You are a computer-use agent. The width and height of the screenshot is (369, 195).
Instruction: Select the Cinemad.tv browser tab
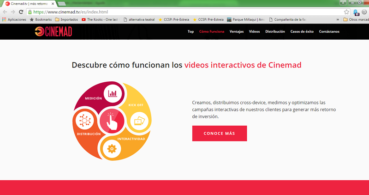(29, 4)
